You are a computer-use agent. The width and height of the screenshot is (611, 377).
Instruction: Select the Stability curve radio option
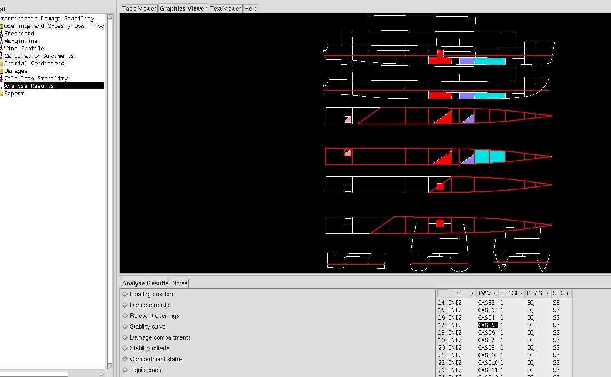click(125, 327)
